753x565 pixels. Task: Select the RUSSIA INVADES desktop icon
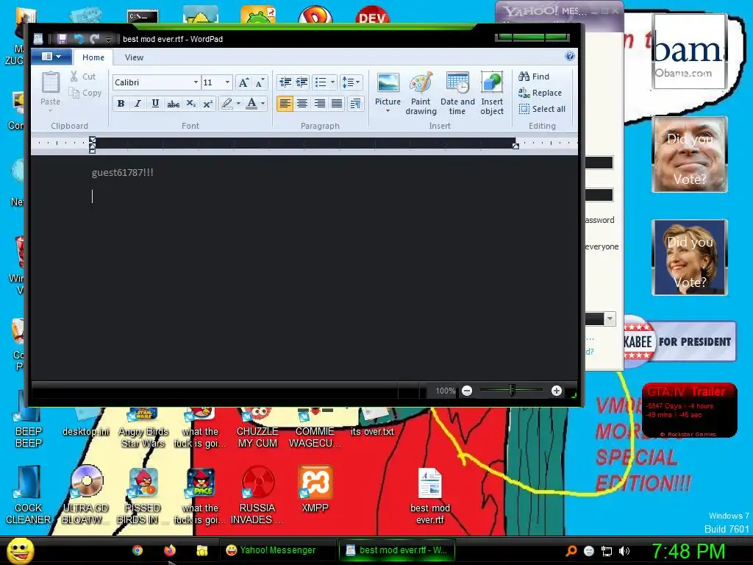257,495
